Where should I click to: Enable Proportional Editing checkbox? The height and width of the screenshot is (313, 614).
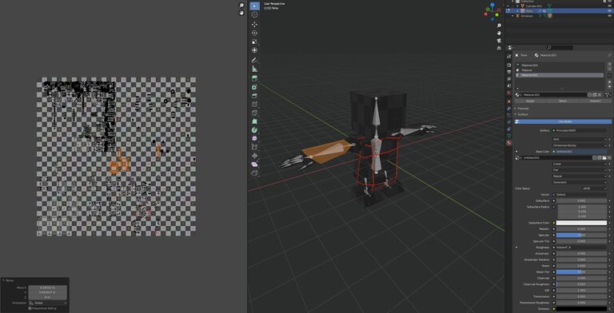[x=30, y=308]
